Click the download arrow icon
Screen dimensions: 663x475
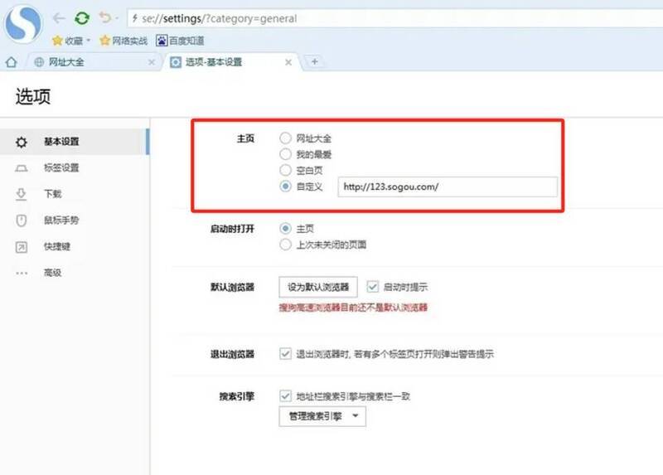click(22, 194)
